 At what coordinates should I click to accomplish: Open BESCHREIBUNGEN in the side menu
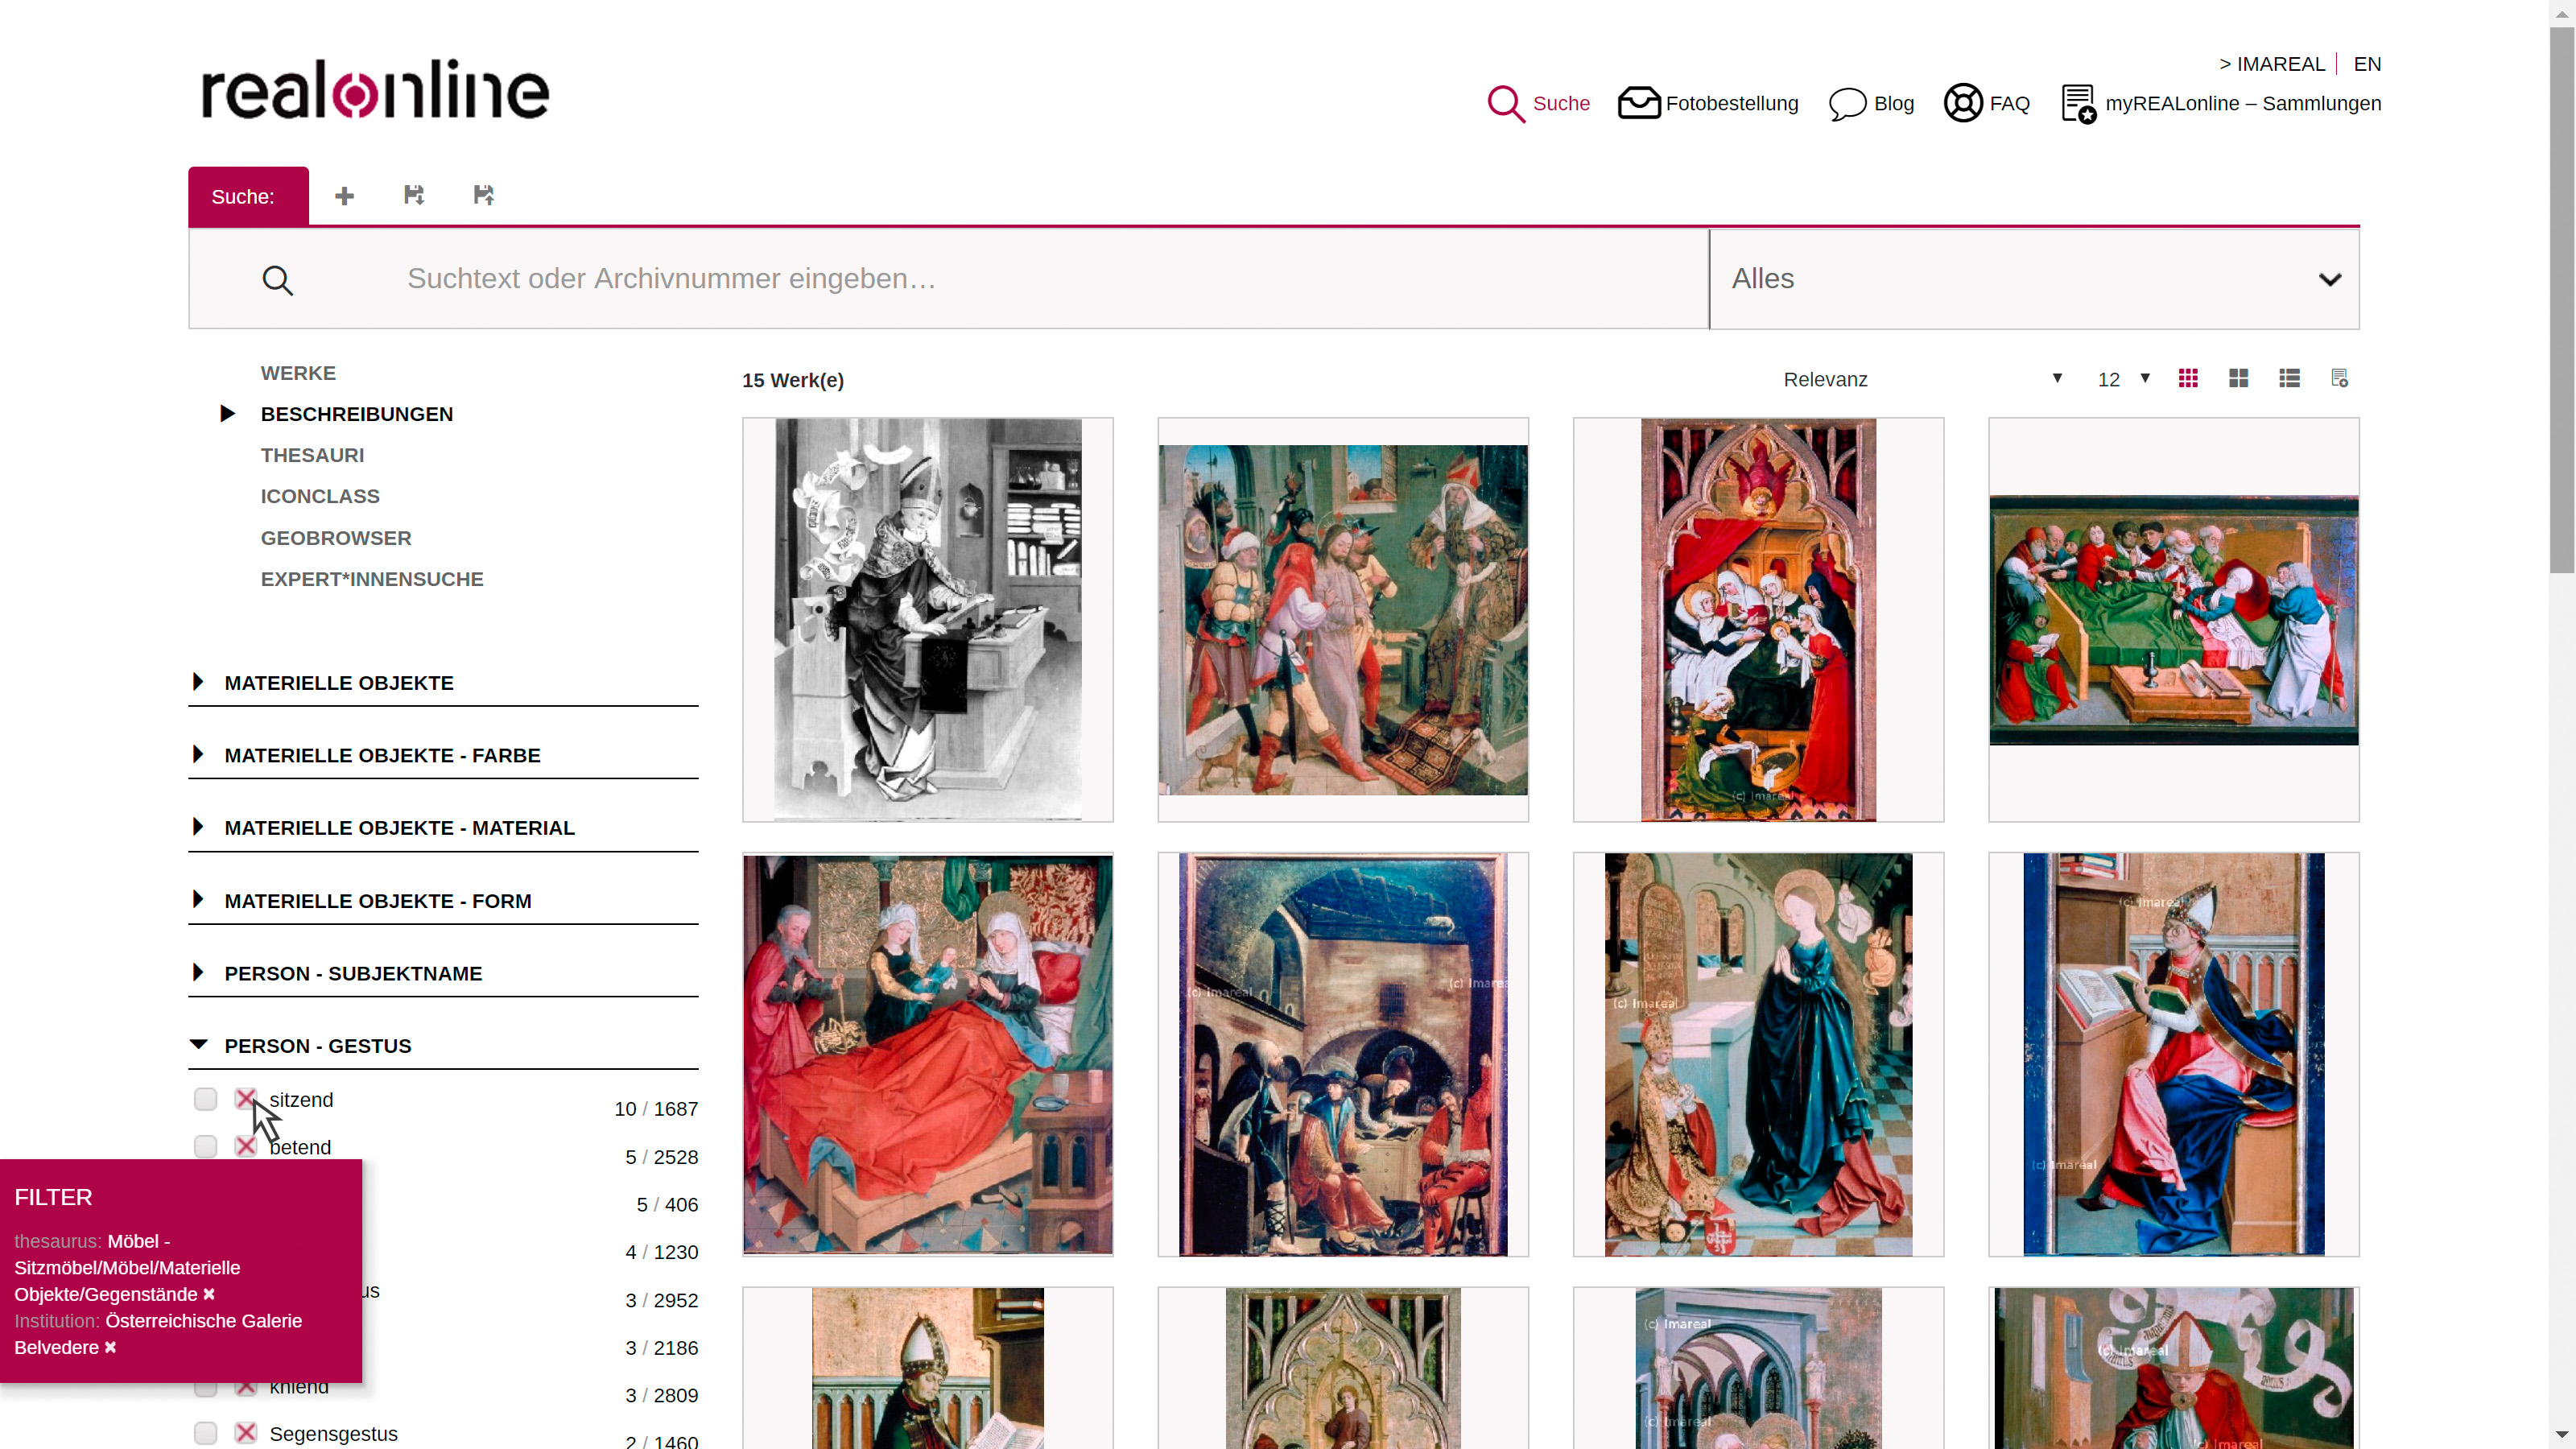[x=357, y=414]
